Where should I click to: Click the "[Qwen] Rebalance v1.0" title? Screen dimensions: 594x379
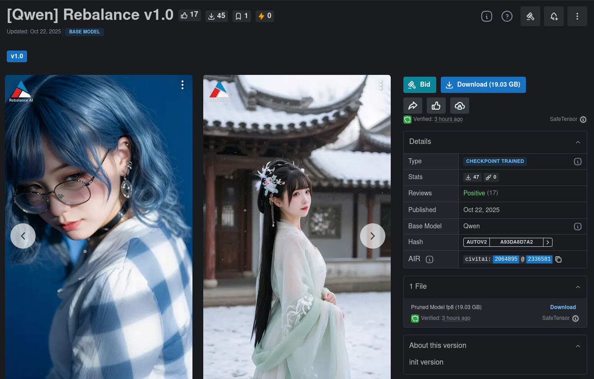(90, 15)
